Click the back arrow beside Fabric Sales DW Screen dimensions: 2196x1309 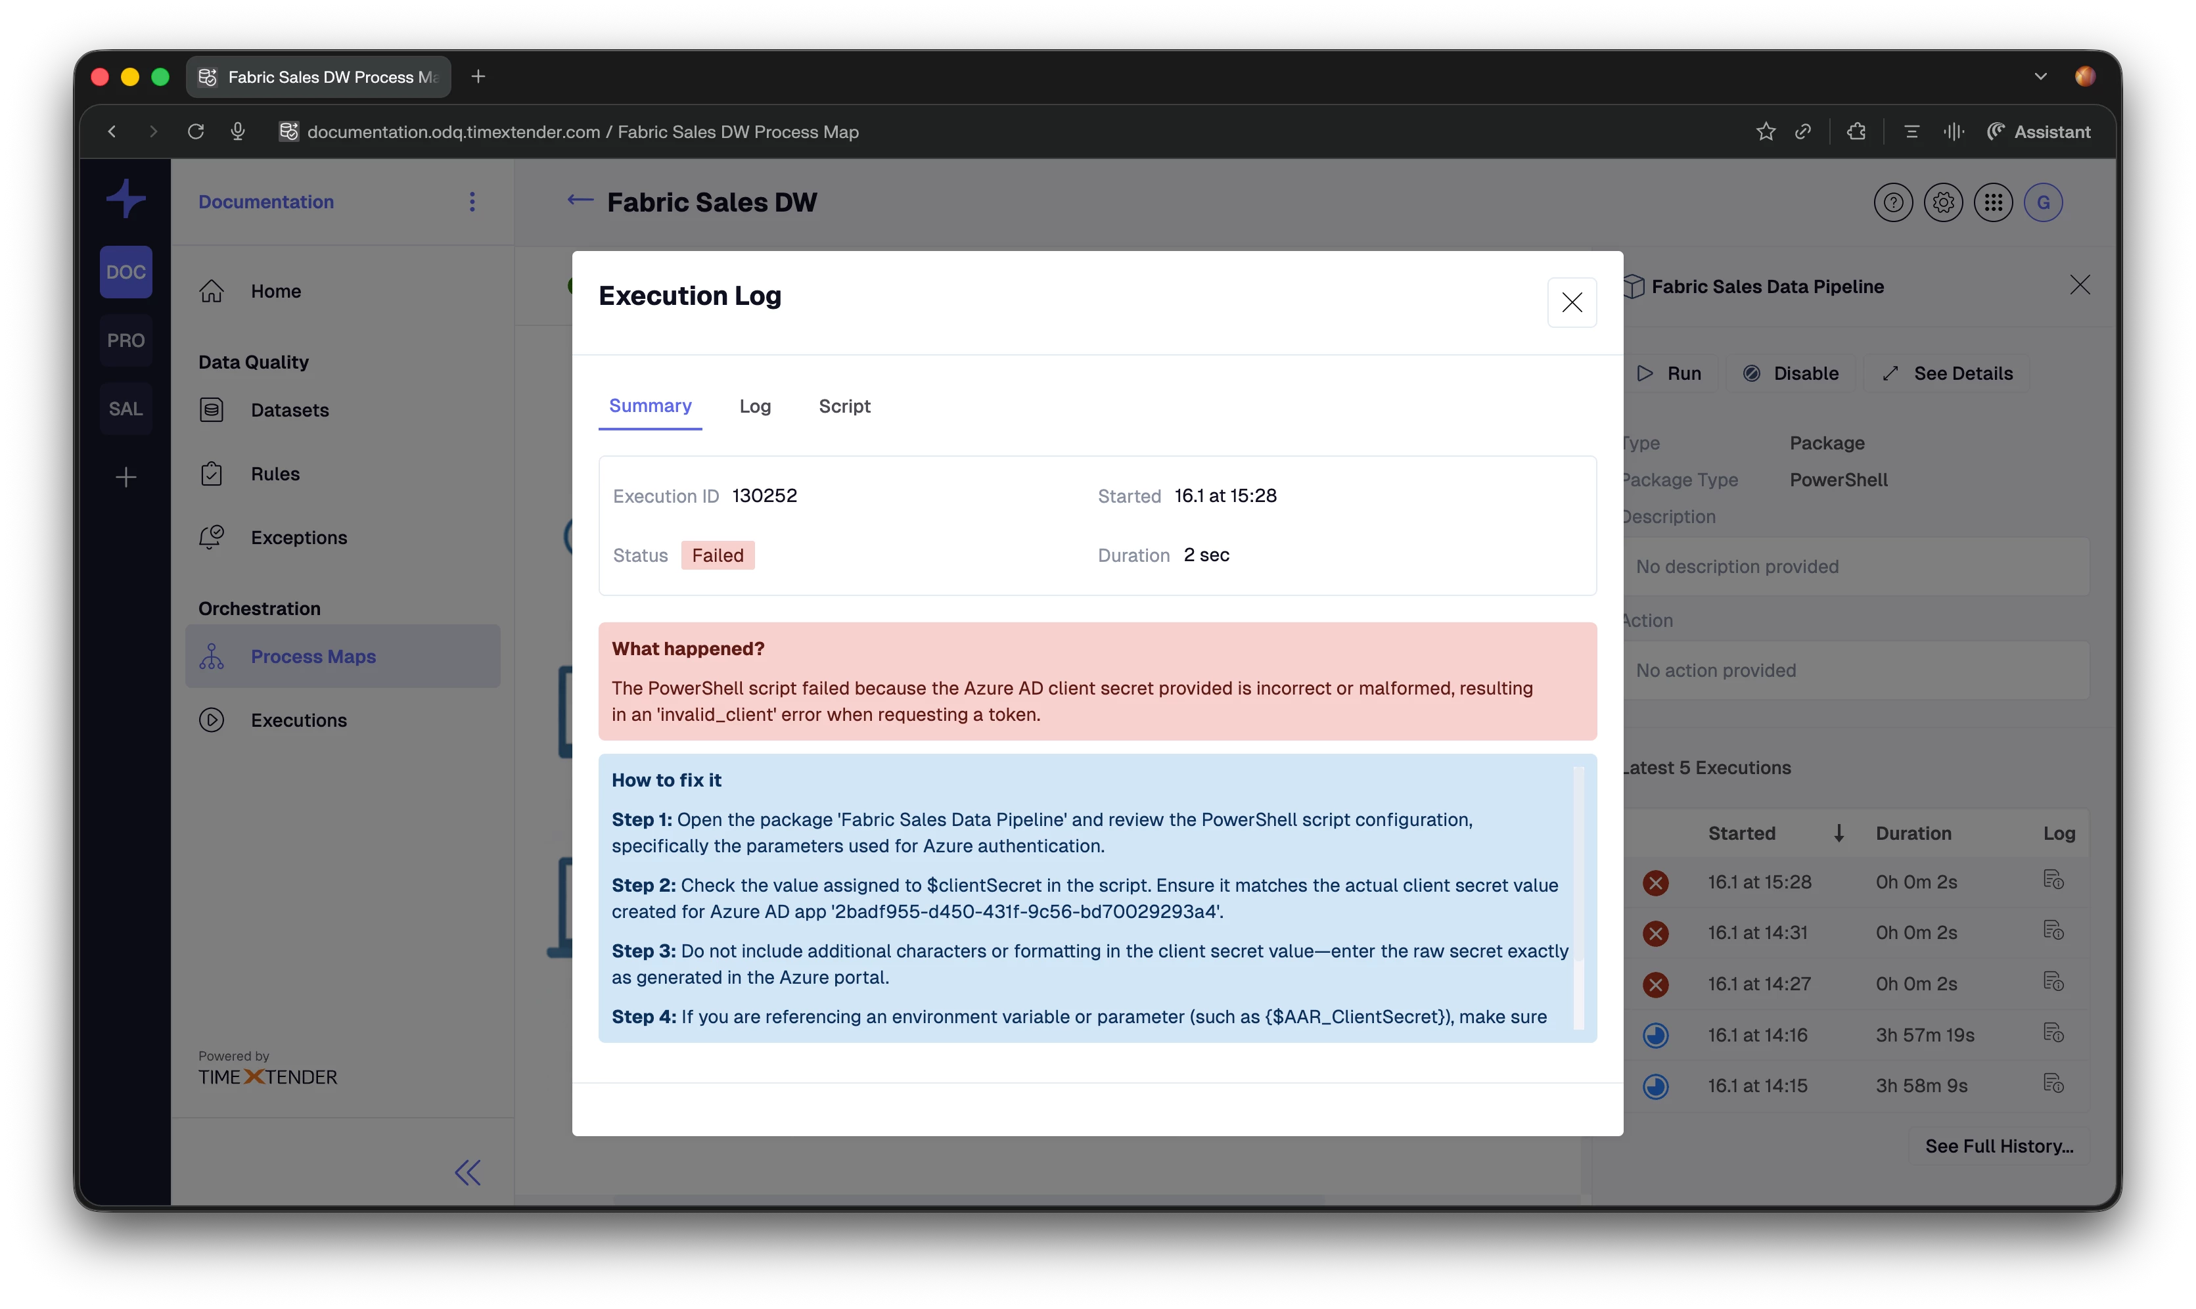pyautogui.click(x=580, y=200)
